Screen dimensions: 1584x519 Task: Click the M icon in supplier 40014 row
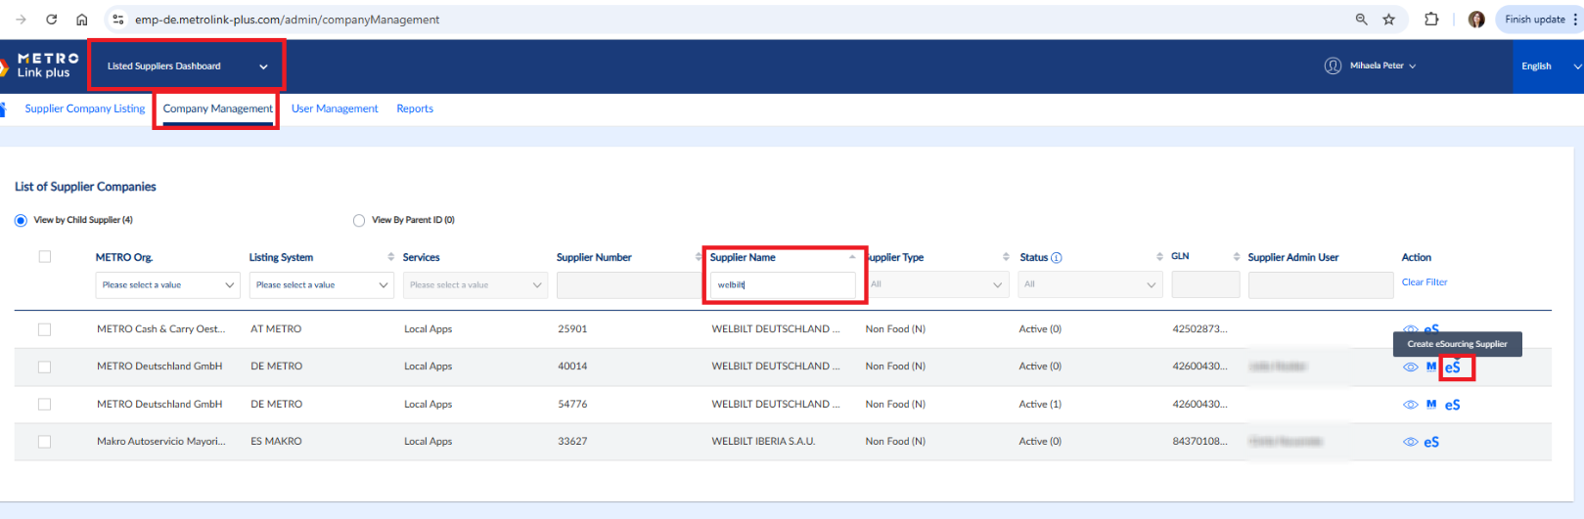click(1431, 367)
